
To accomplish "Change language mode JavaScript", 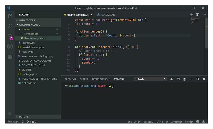I will (x=177, y=122).
